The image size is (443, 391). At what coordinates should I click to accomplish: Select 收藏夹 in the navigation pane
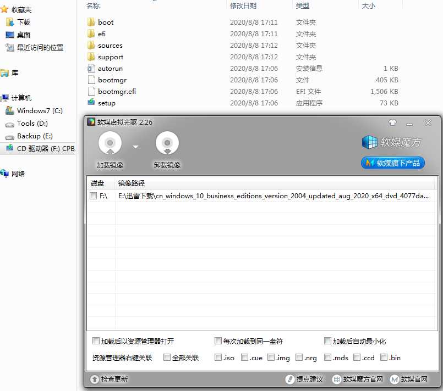(x=21, y=9)
